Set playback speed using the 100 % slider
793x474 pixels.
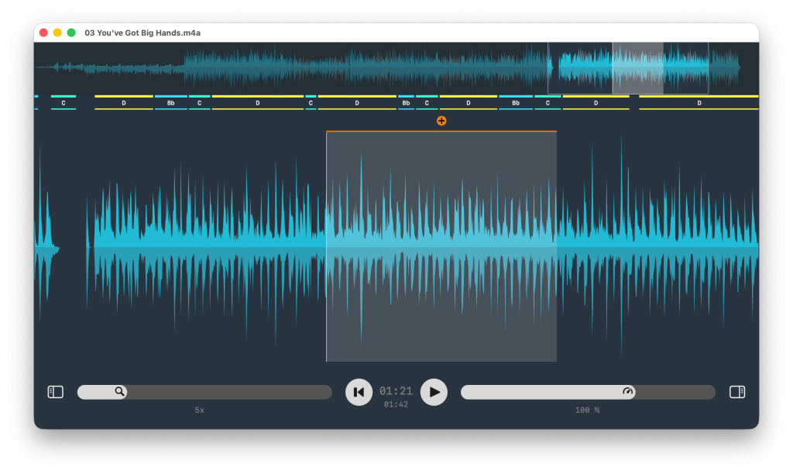tap(588, 392)
